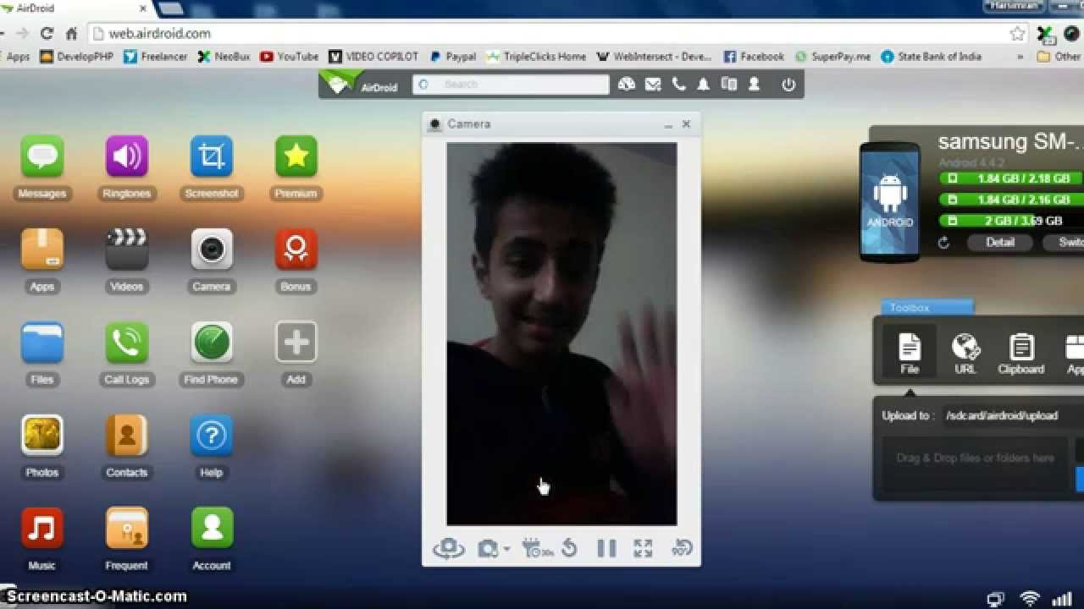Viewport: 1084px width, 609px height.
Task: Launch the Screenshot tool icon
Action: click(212, 157)
